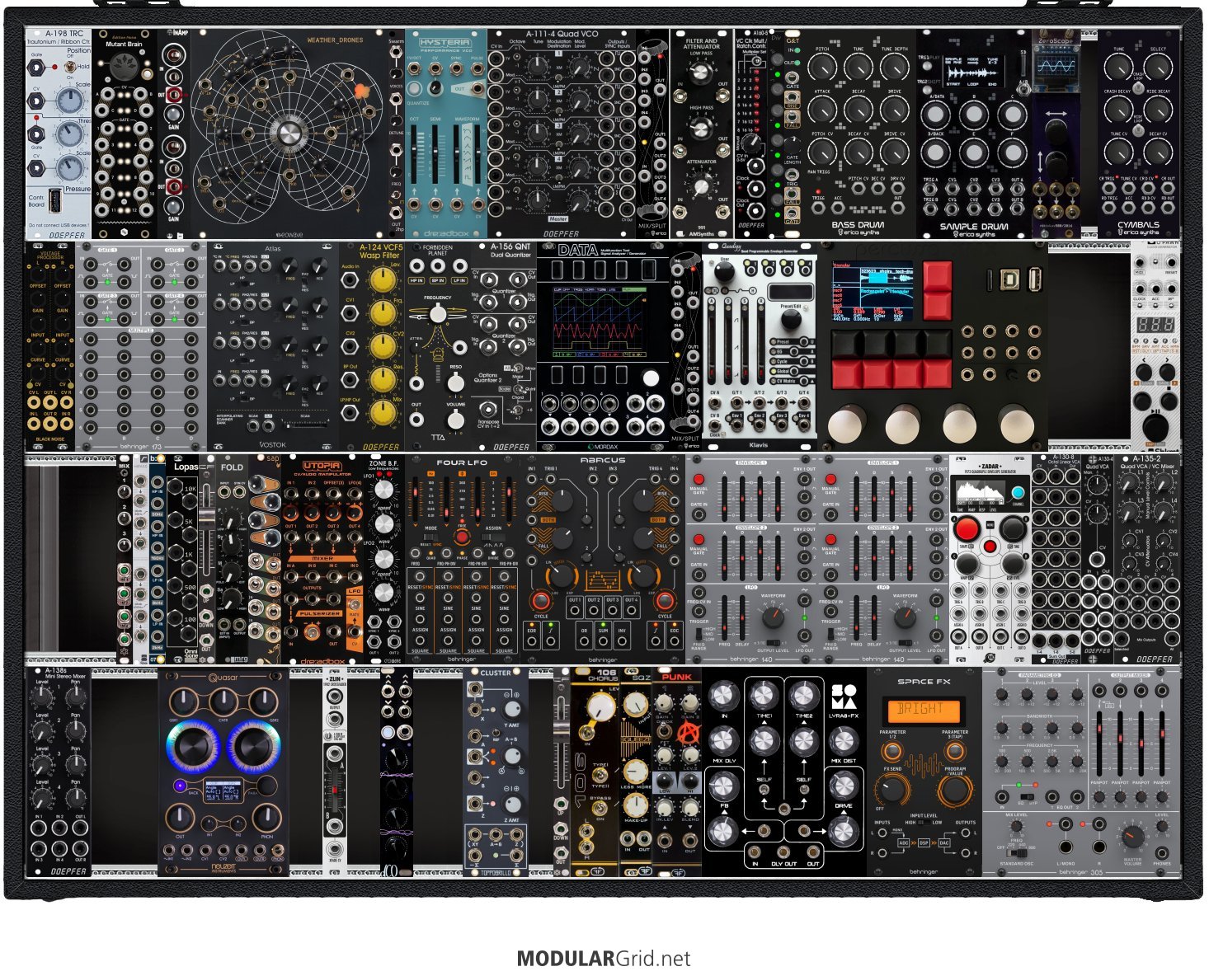Select the SOMA Lyra8-FX module
1209x976 pixels.
click(784, 771)
